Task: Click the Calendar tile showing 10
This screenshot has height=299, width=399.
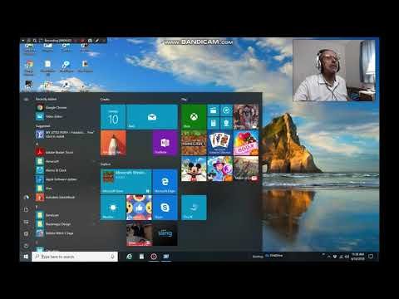Action: point(113,117)
